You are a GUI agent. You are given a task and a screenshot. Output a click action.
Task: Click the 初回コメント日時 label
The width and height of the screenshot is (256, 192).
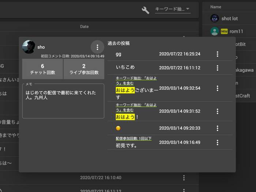pos(72,56)
